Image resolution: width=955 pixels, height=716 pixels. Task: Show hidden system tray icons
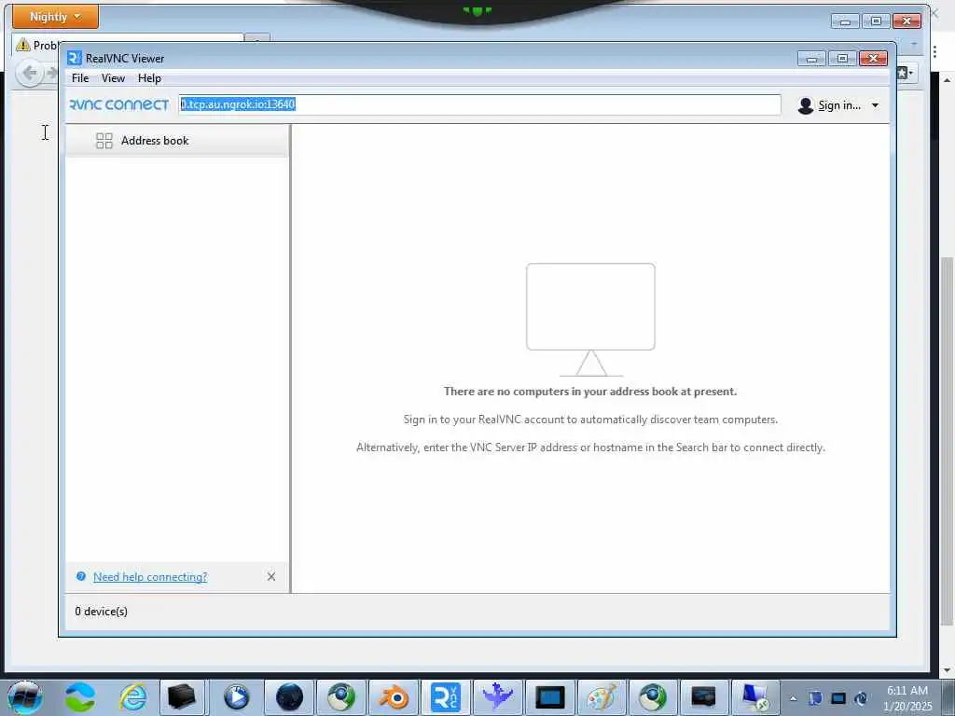pyautogui.click(x=793, y=698)
